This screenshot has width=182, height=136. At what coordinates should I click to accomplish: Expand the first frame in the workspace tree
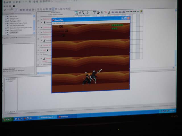pyautogui.click(x=5, y=17)
